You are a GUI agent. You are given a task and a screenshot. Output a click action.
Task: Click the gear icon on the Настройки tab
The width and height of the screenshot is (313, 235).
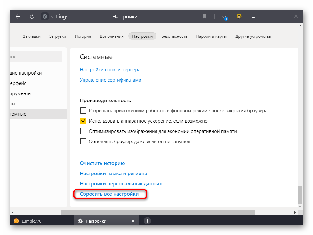coord(80,221)
